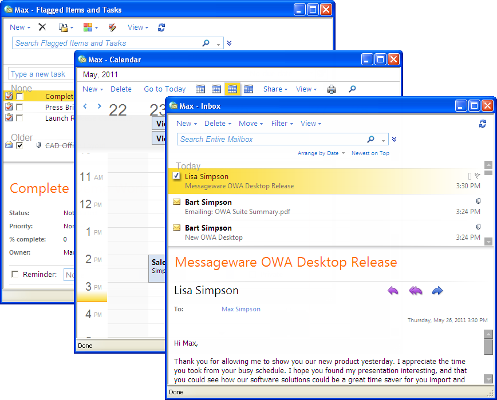Image resolution: width=497 pixels, height=400 pixels.
Task: Click the message list scroll up arrow
Action: [488, 165]
